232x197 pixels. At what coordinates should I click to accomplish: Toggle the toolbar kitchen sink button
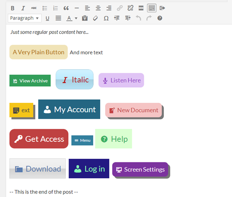(151, 8)
